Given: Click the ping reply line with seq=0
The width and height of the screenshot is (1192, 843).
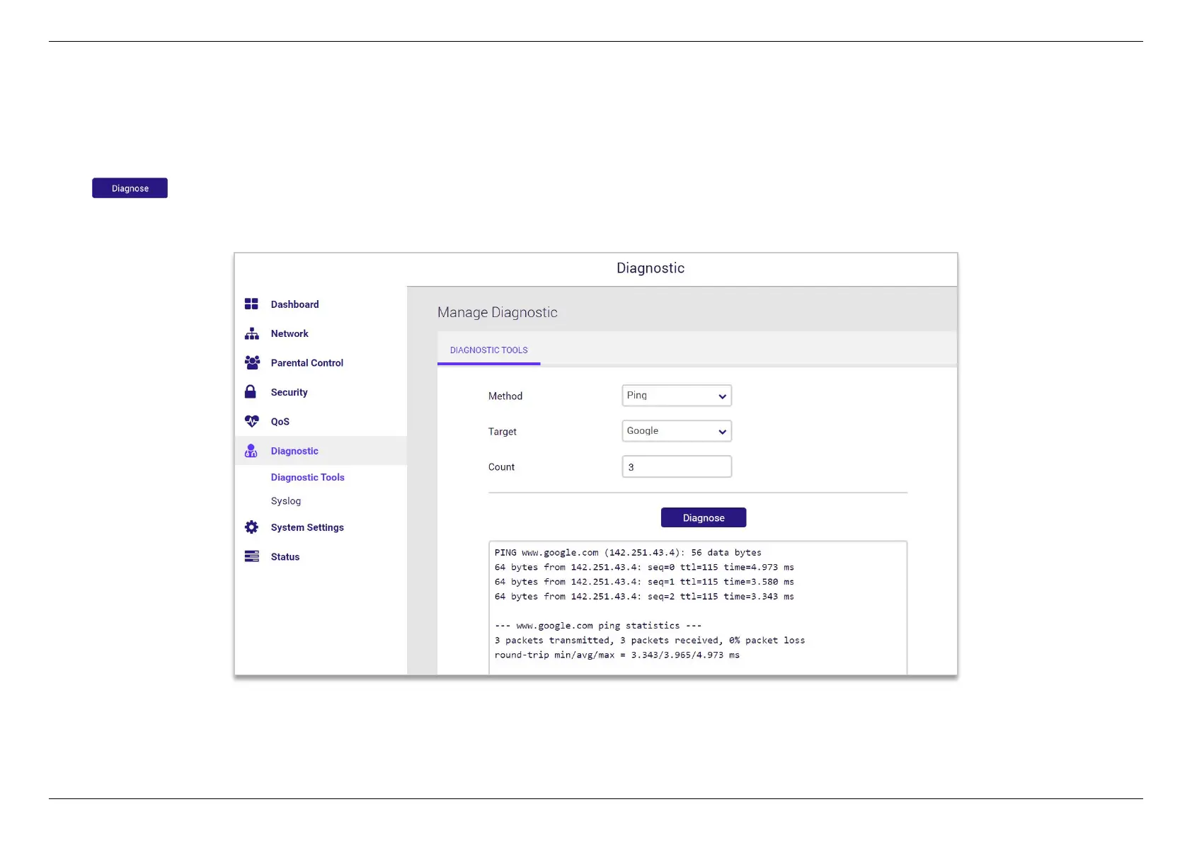Looking at the screenshot, I should 644,567.
